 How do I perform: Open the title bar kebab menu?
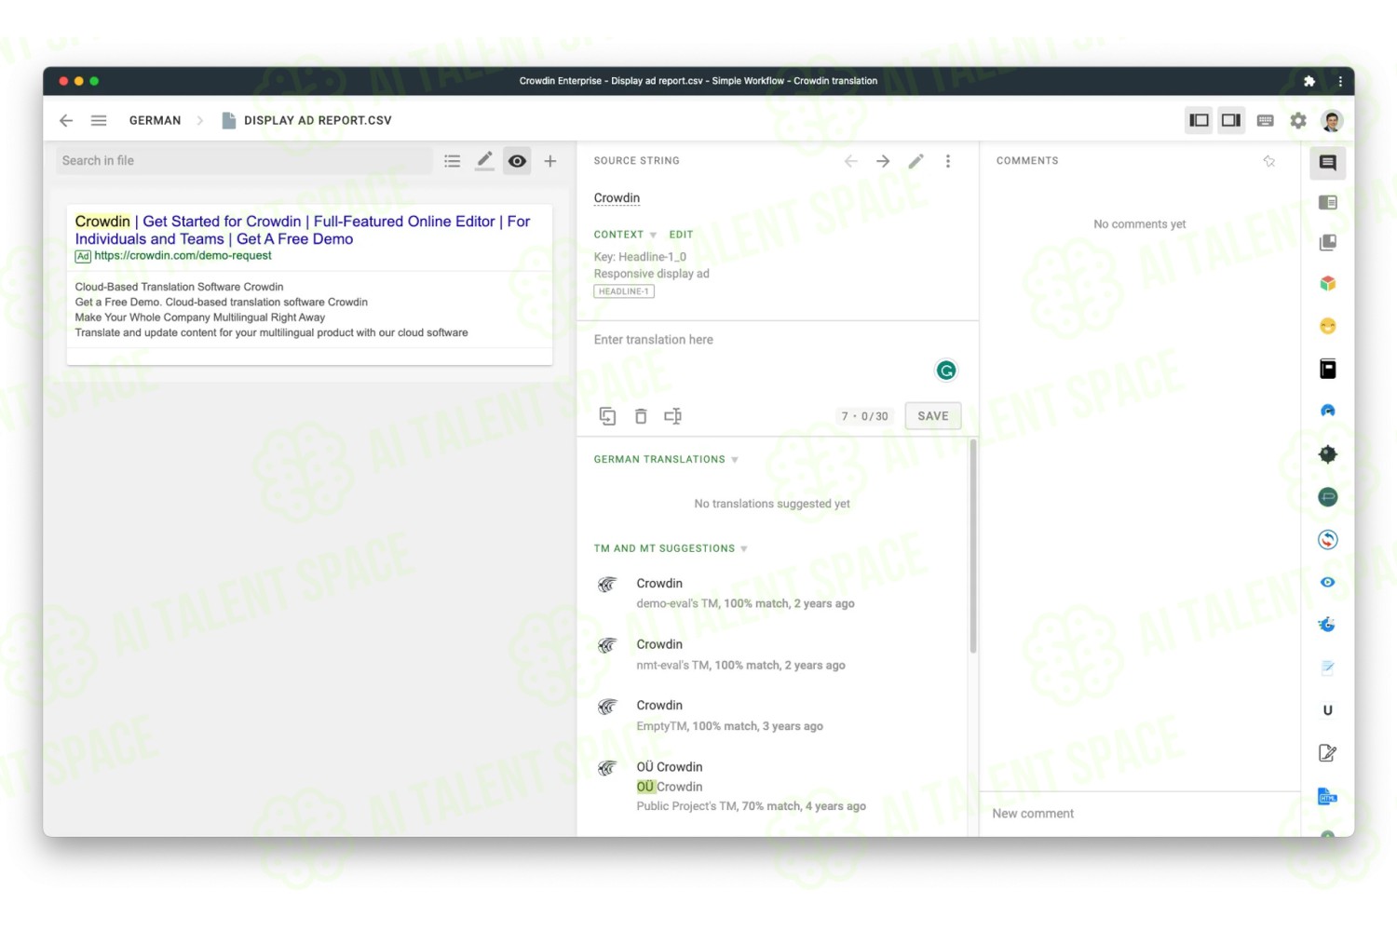click(1340, 81)
